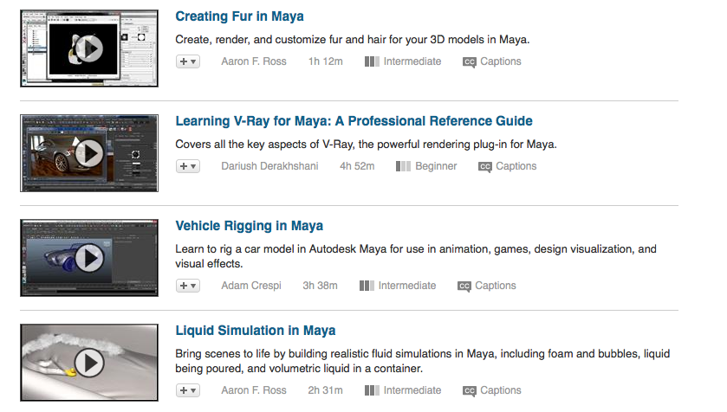This screenshot has height=412, width=727.
Task: Open add dropdown for Liquid Simulation in Maya
Action: pyautogui.click(x=188, y=391)
